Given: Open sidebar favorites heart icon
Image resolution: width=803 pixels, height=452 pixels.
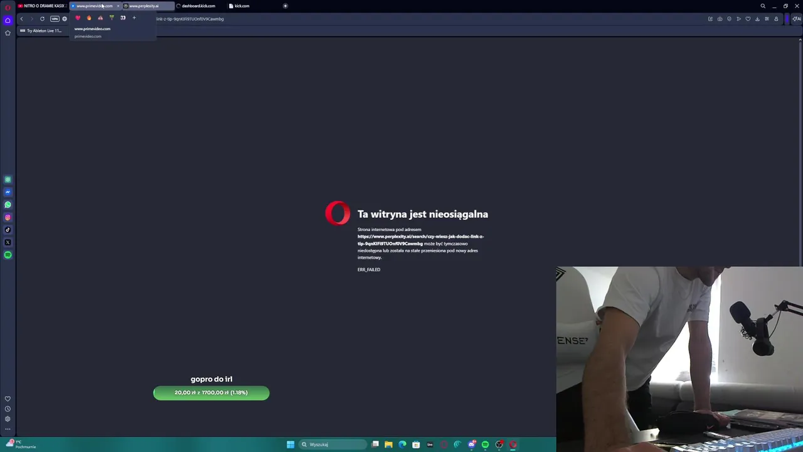Looking at the screenshot, I should (8, 399).
